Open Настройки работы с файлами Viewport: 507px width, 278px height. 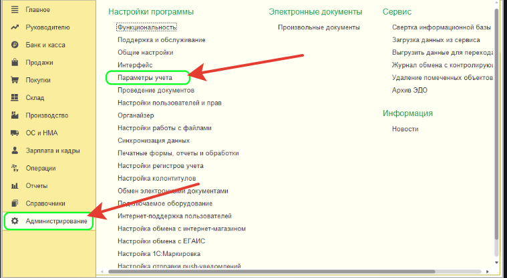(x=164, y=128)
